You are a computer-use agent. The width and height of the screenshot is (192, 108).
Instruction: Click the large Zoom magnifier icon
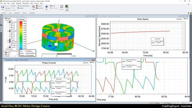33,7
